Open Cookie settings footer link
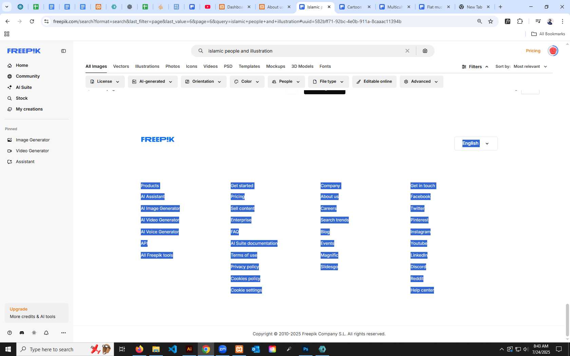 (246, 290)
